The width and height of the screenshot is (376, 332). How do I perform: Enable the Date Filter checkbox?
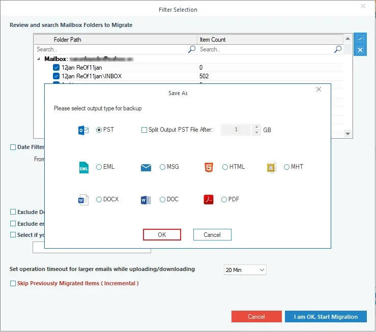[x=13, y=147]
